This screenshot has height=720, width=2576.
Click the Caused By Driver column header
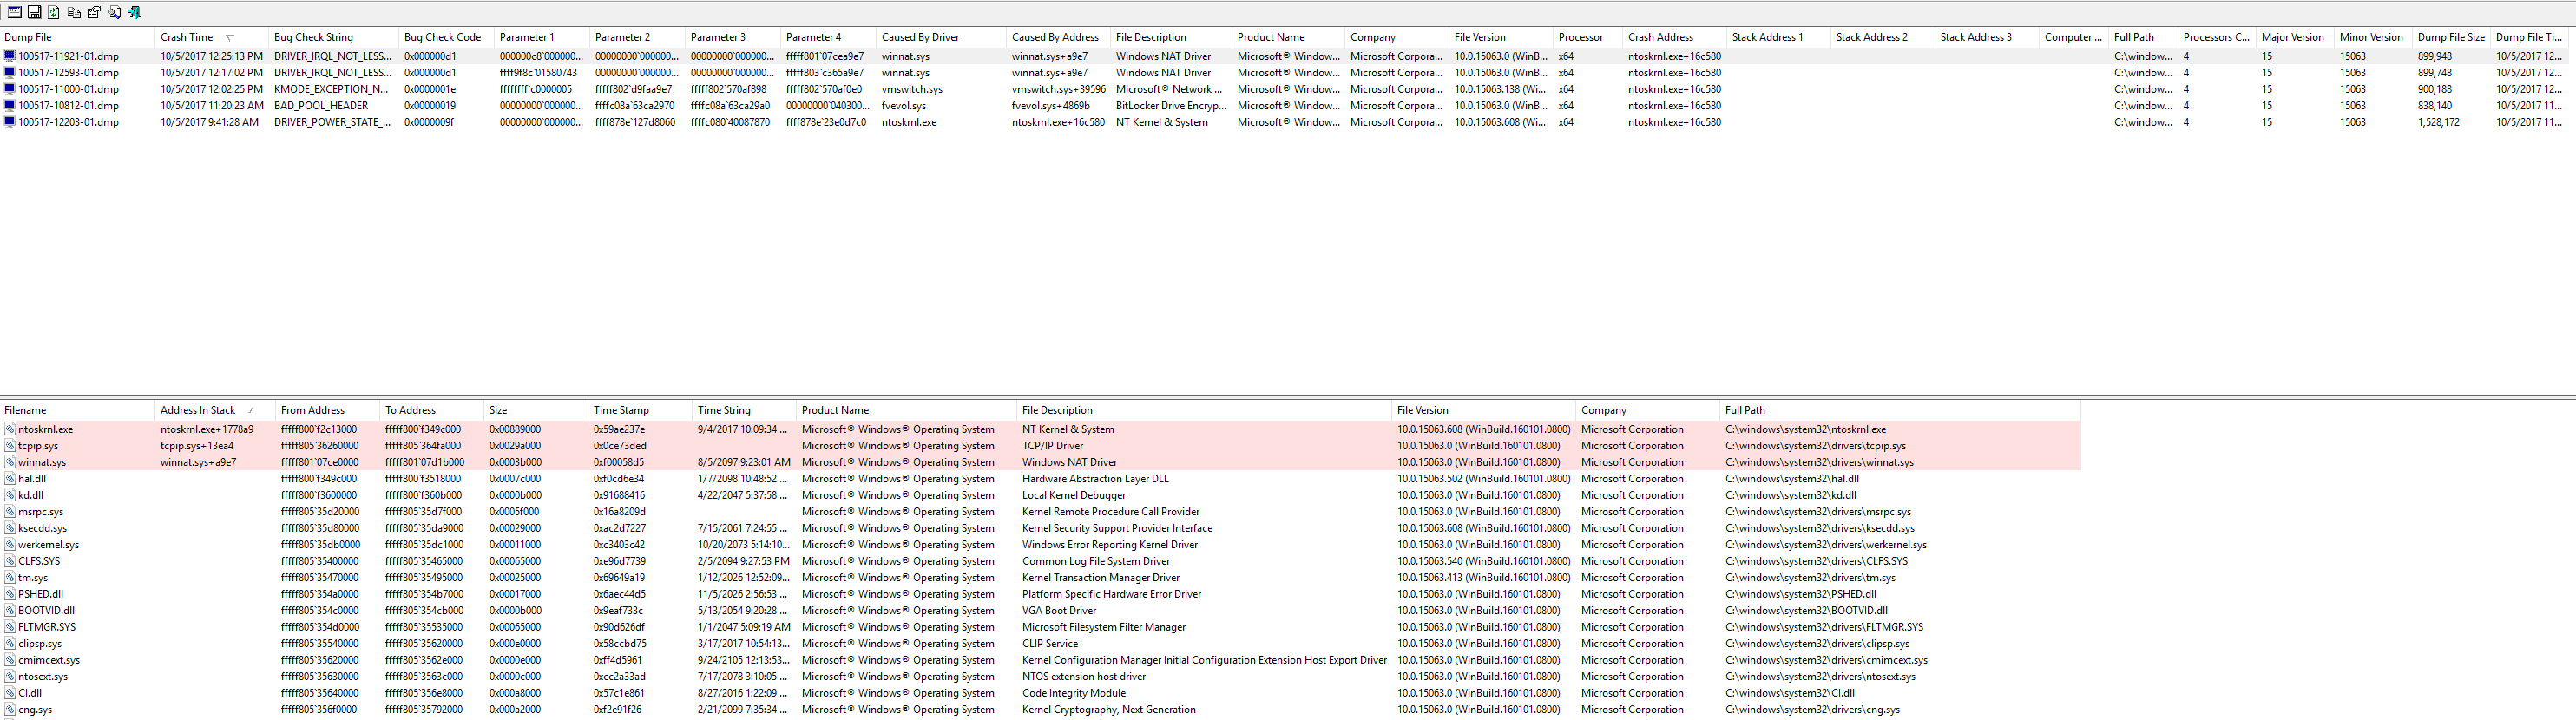point(942,38)
